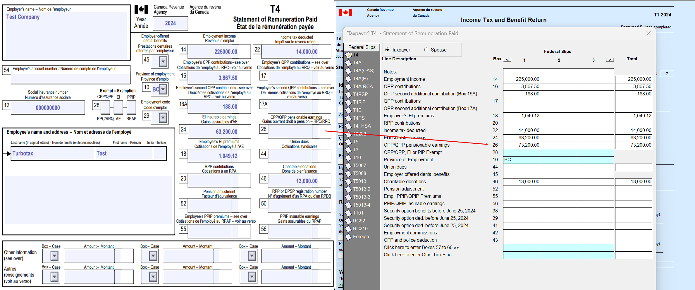The height and width of the screenshot is (290, 695).
Task: Click the T4 slip icon in Federal Slips list
Action: (348, 55)
